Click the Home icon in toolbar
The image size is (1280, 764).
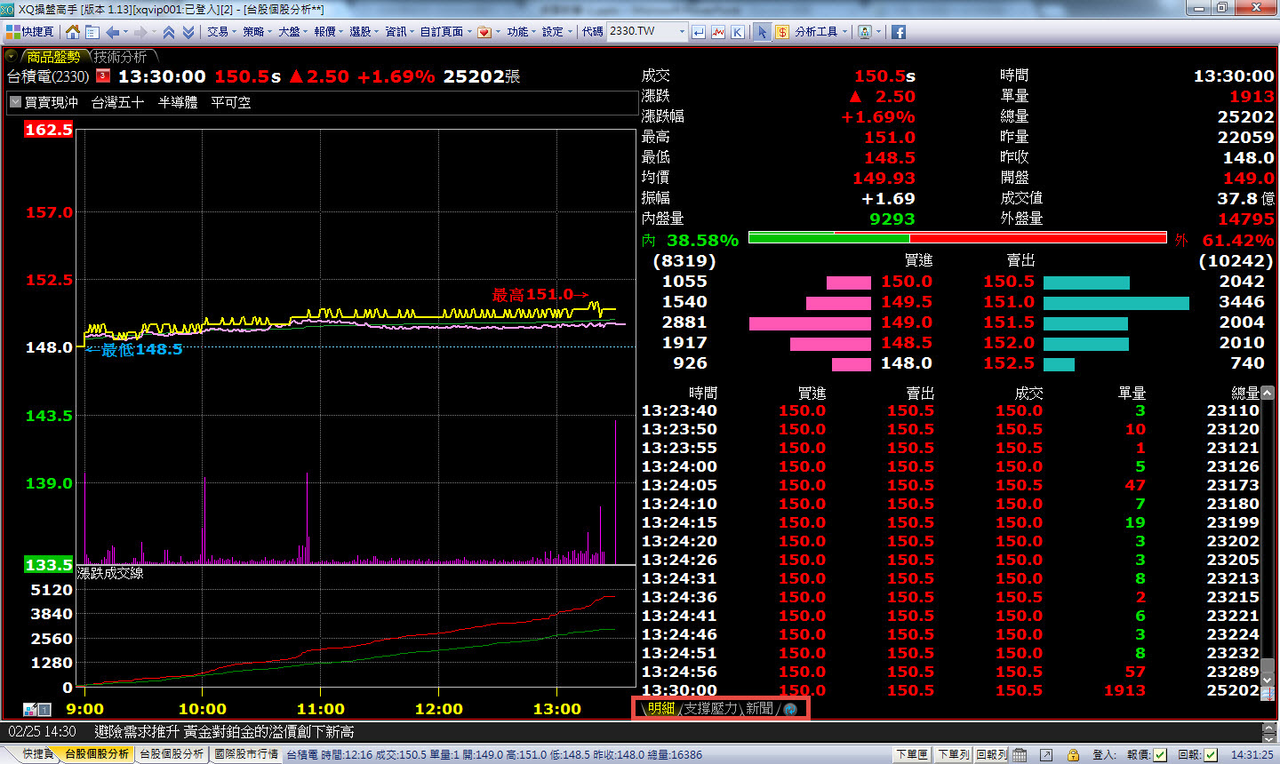coord(73,32)
